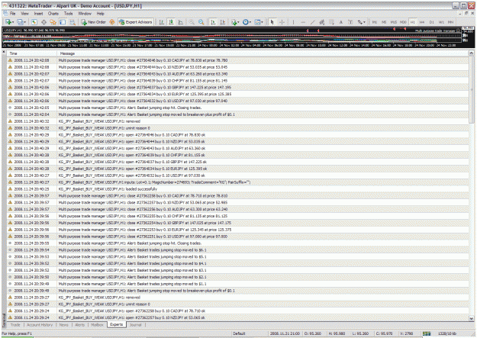
Task: Toggle the Chart Shift icon
Action: 223,22
